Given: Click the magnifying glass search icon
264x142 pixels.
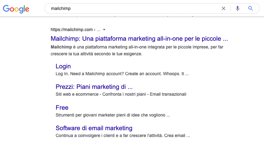Looking at the screenshot, I should [x=250, y=8].
